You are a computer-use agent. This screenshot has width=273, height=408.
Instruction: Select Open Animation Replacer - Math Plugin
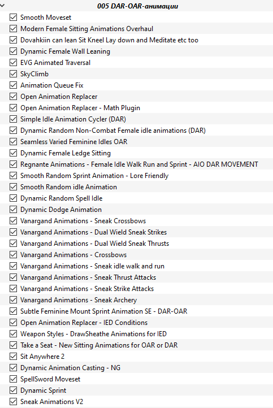(80, 108)
